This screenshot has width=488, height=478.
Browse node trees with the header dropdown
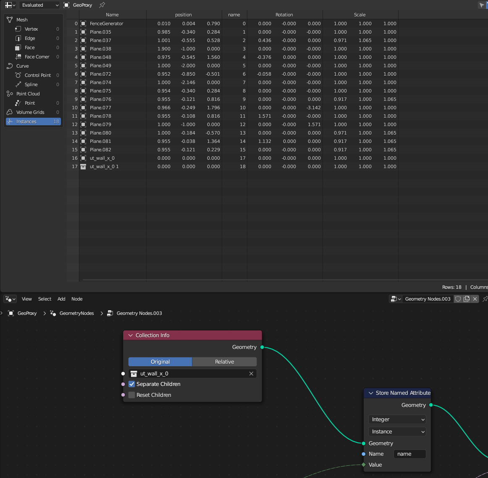[396, 299]
